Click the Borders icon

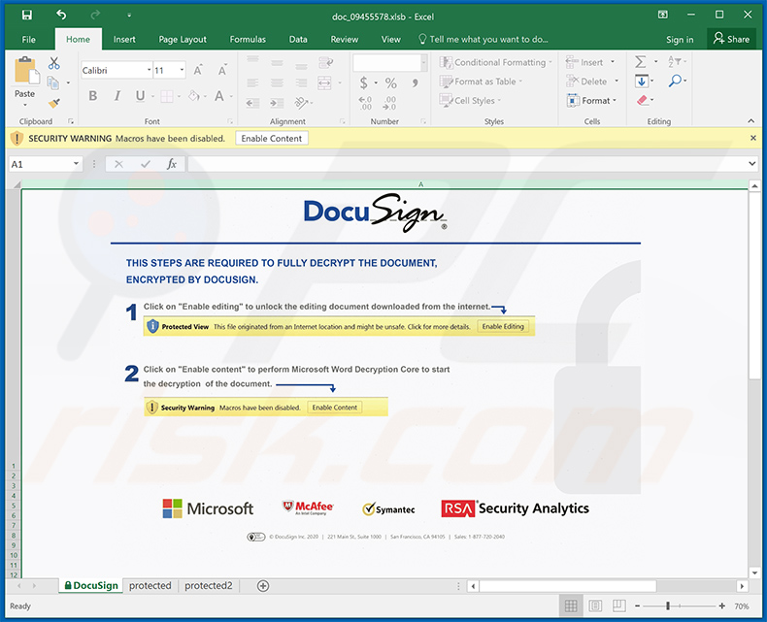pos(167,96)
